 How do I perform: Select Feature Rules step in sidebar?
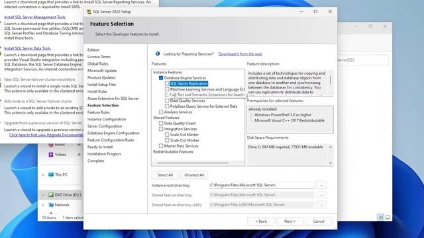click(x=99, y=112)
